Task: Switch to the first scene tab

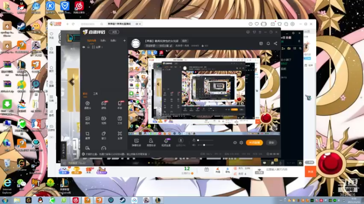Action: 91,41
